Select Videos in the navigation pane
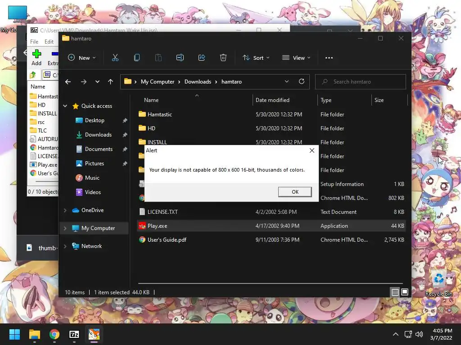 (93, 192)
